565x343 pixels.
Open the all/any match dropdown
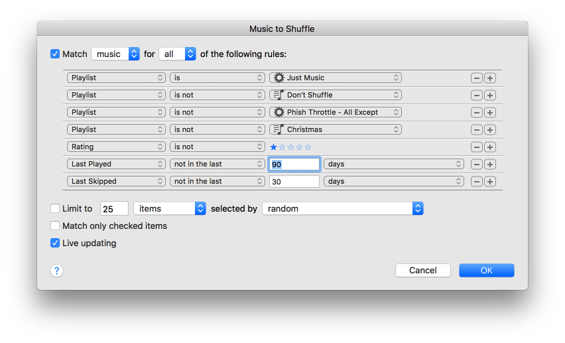pos(177,54)
